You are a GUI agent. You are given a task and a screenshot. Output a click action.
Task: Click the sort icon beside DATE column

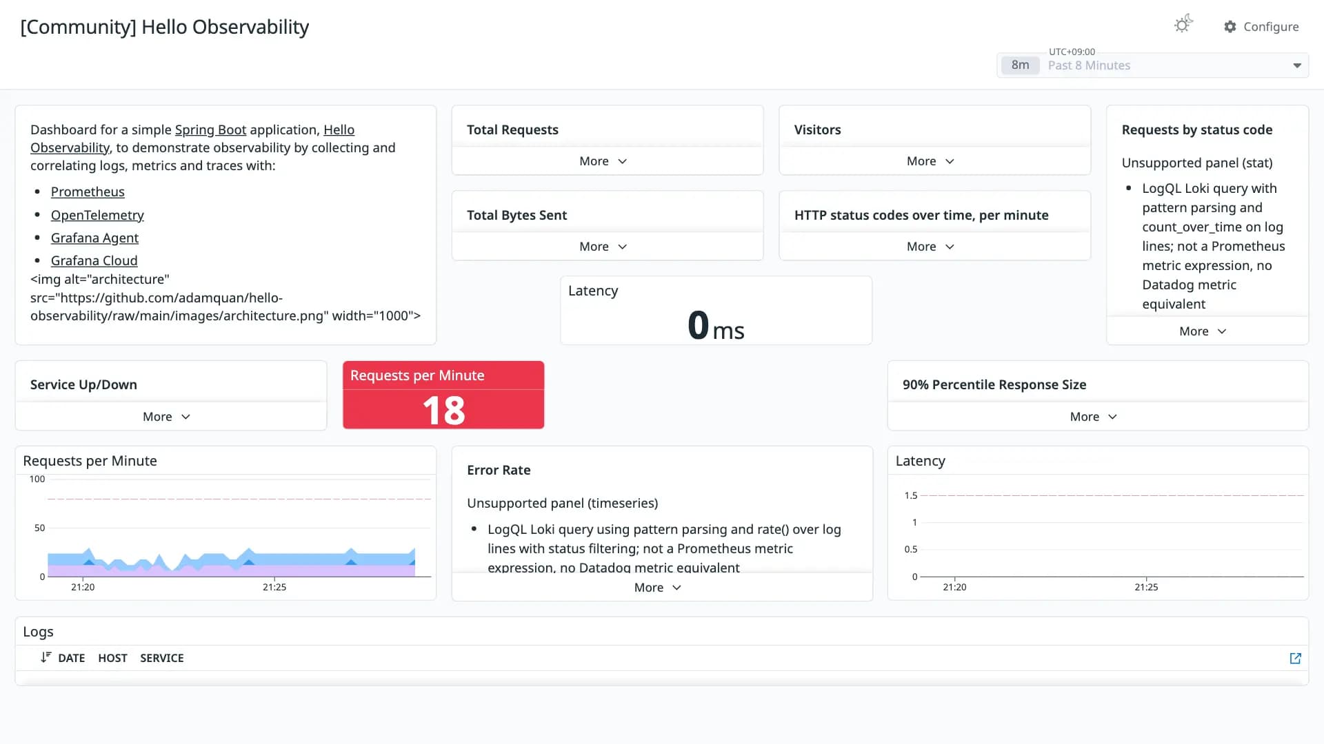point(46,657)
